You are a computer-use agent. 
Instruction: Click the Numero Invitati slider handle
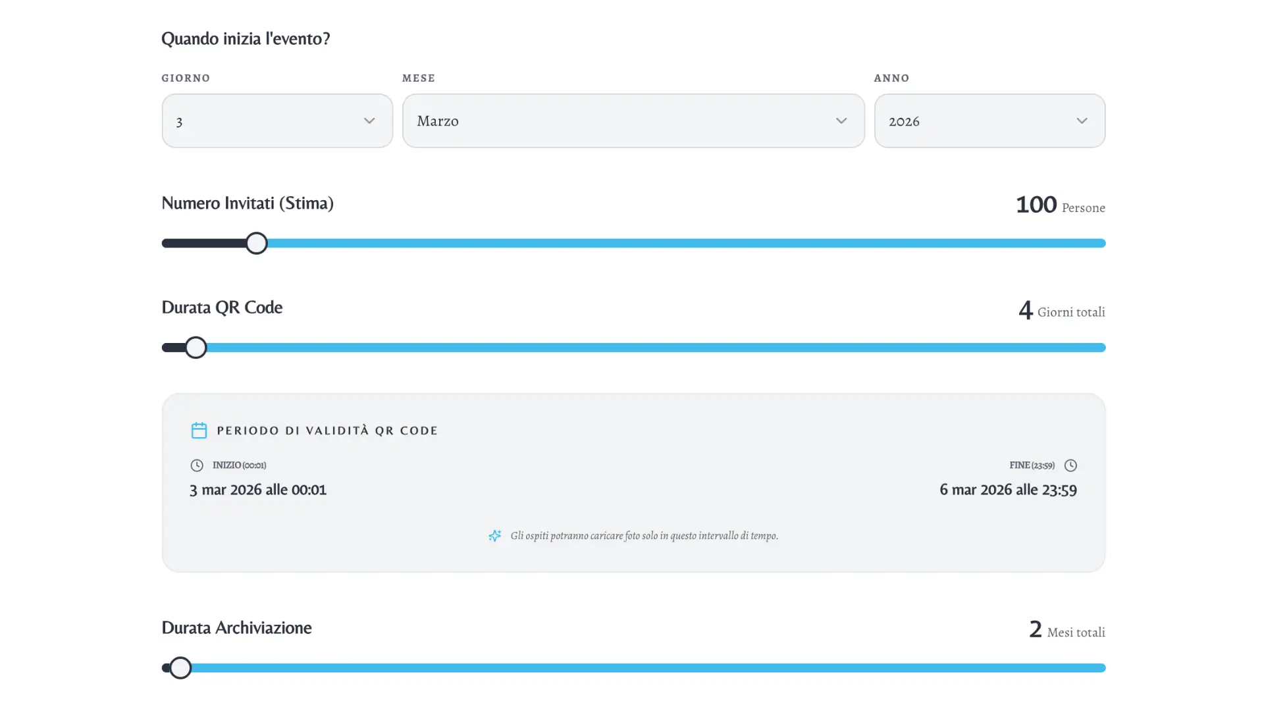coord(257,244)
